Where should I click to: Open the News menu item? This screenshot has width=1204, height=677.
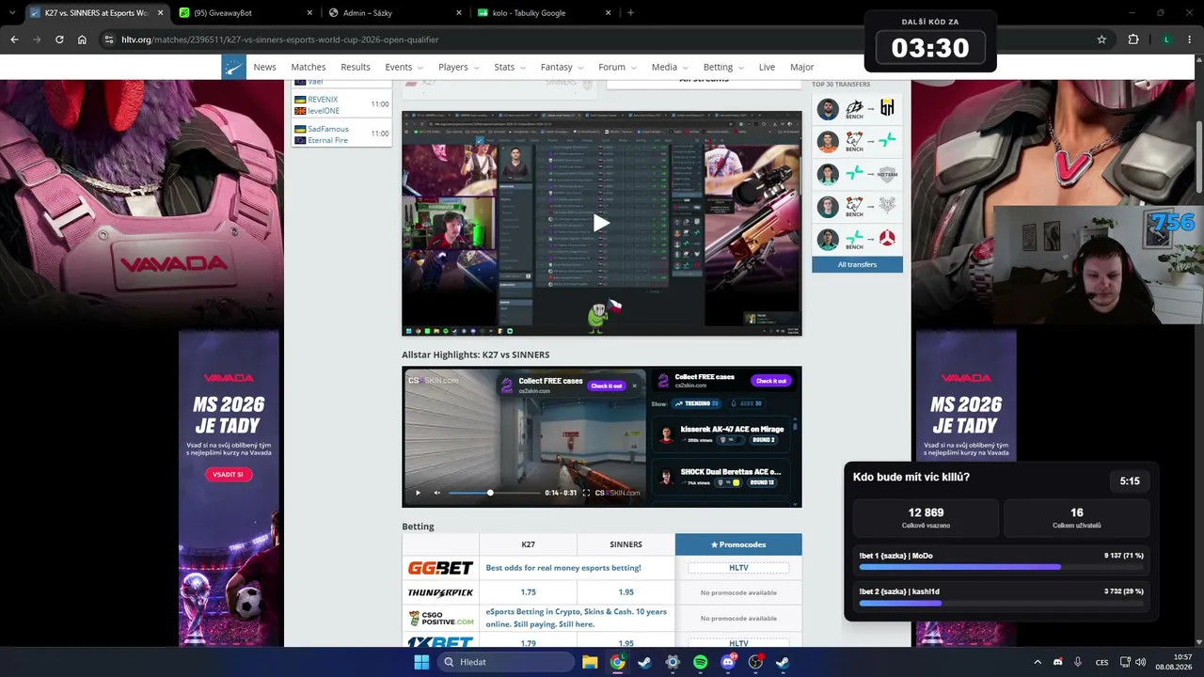point(264,67)
